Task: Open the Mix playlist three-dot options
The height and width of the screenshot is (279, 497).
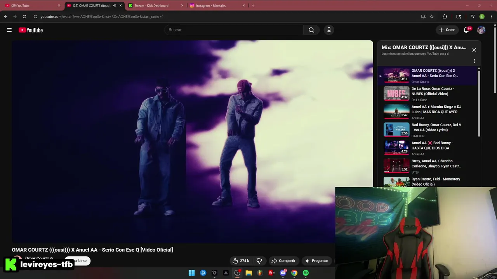Action: tap(474, 61)
